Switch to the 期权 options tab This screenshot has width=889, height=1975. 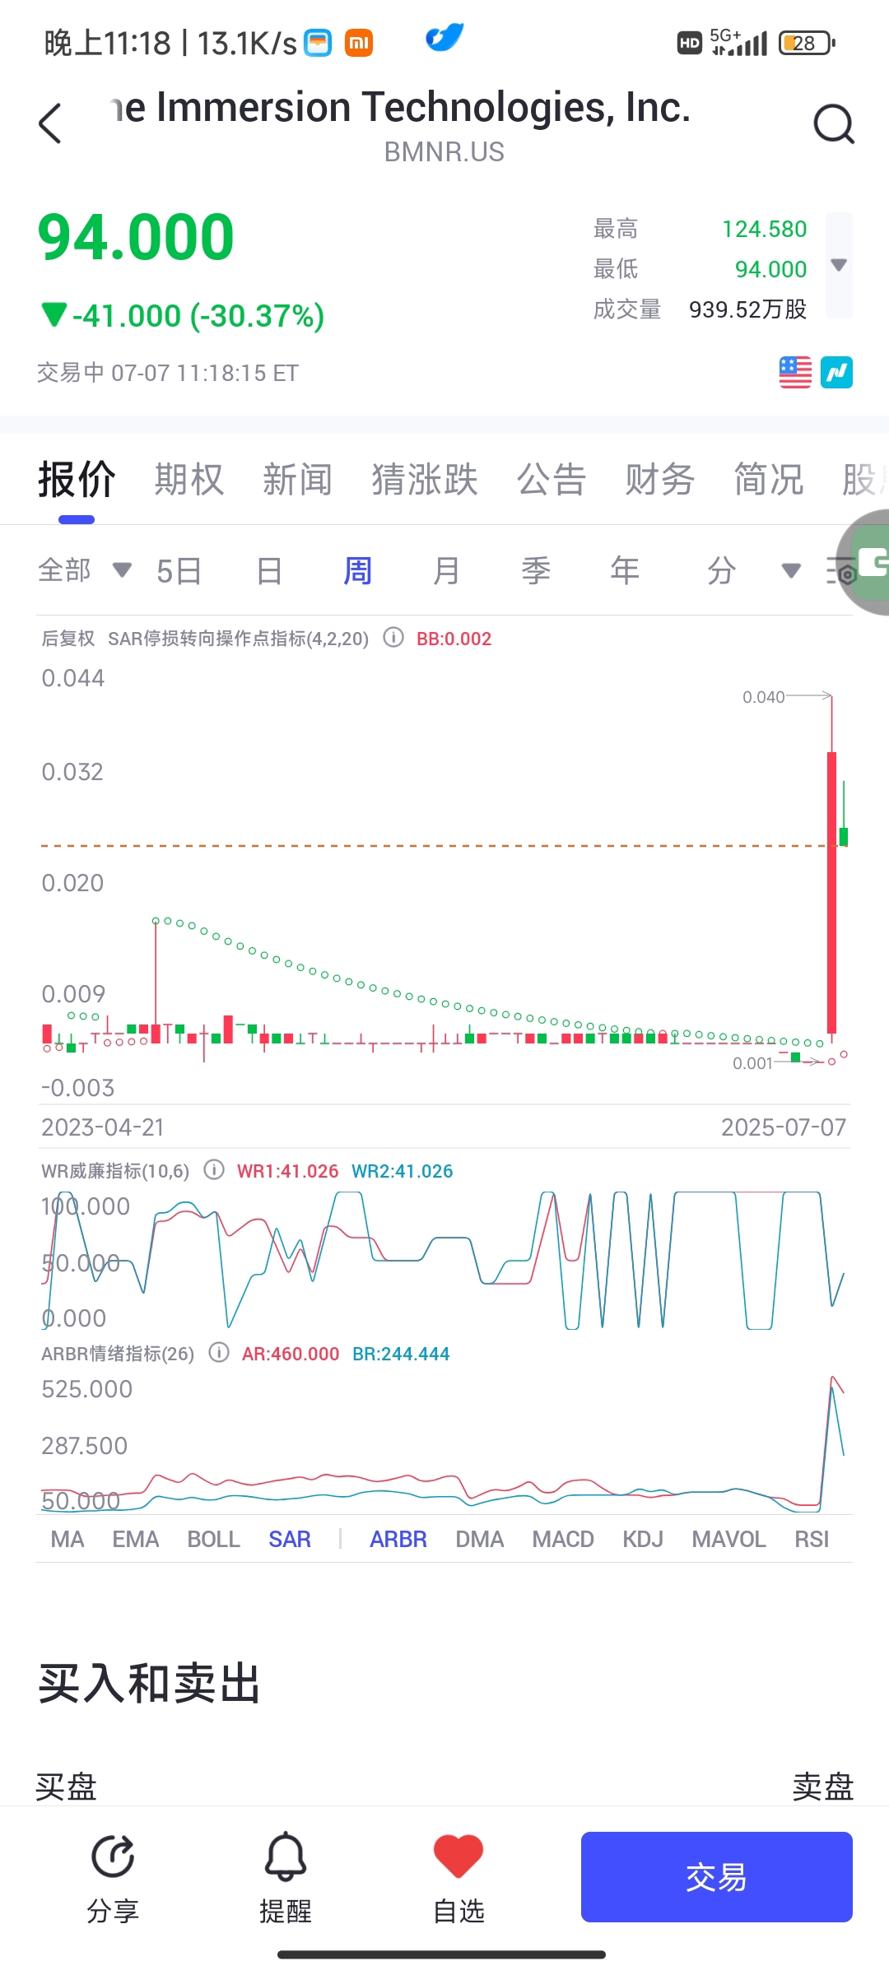point(189,479)
